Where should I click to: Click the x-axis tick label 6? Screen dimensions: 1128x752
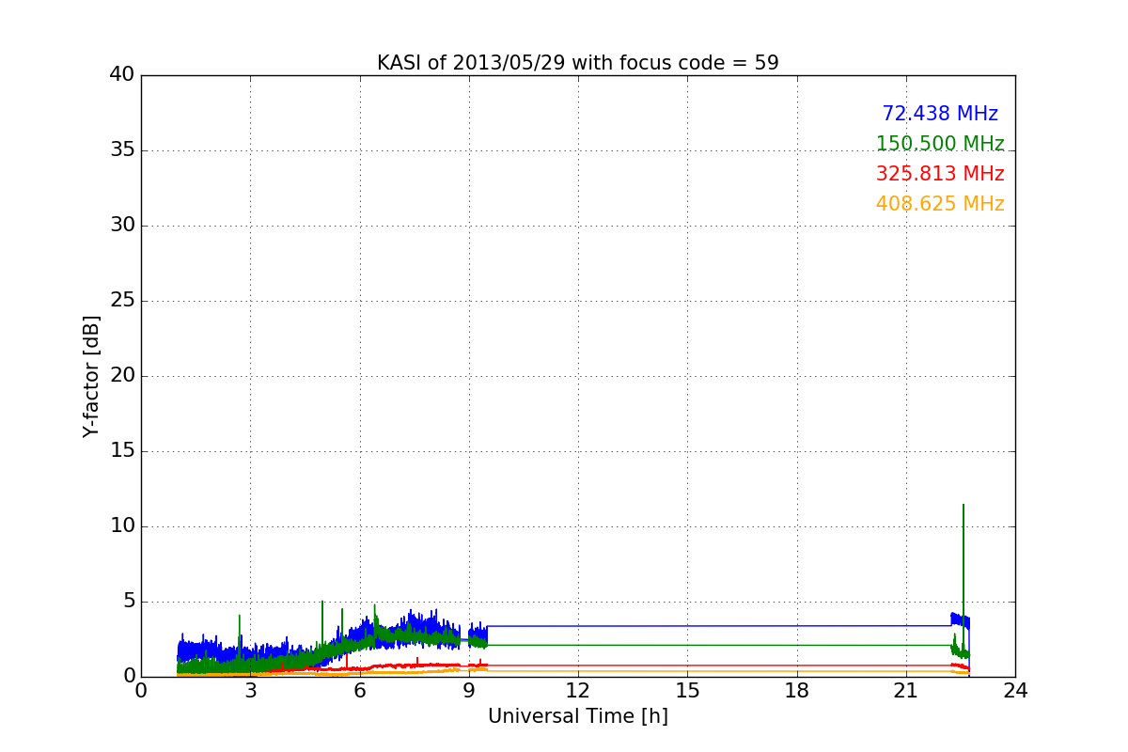[360, 691]
